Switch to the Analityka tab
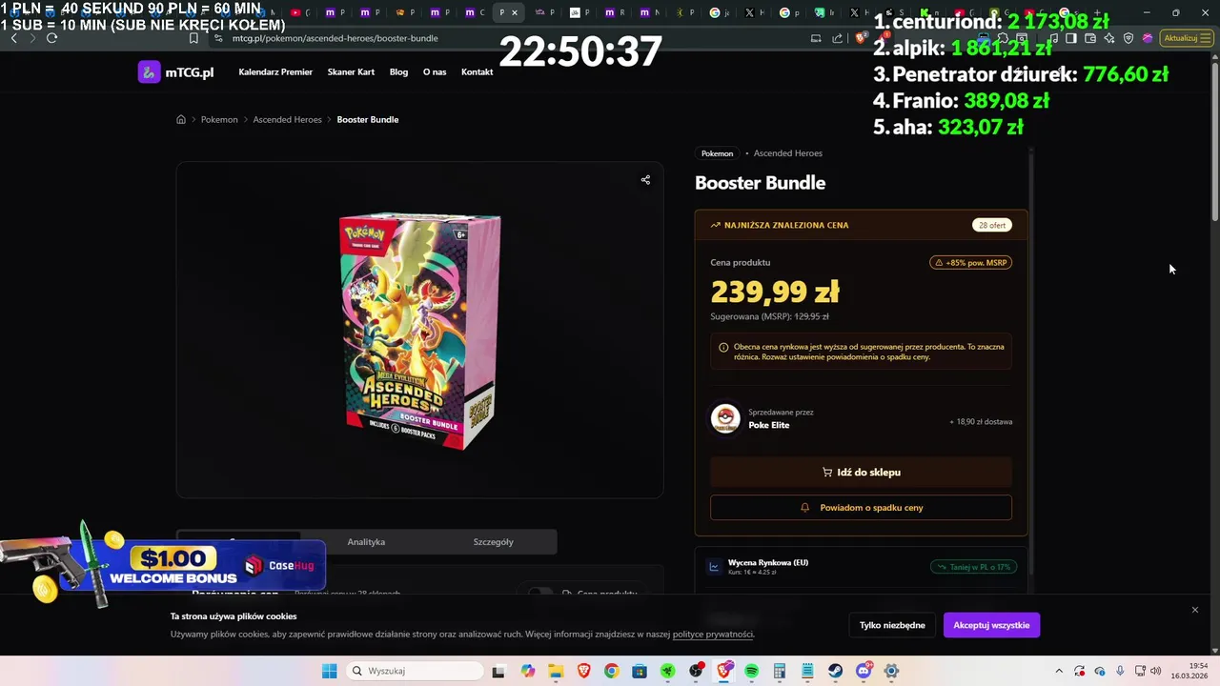 tap(366, 542)
